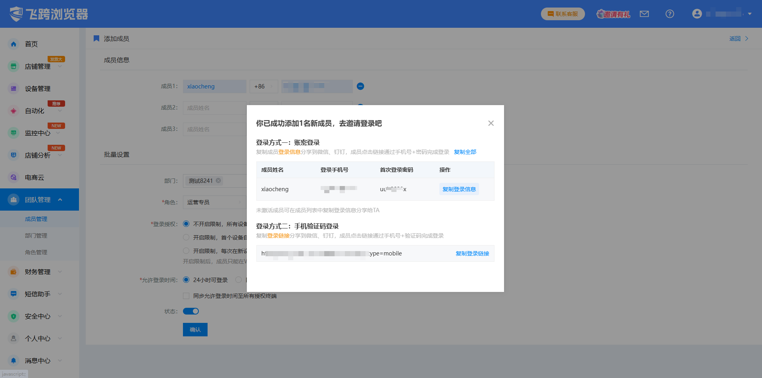The width and height of the screenshot is (762, 378).
Task: Collapse the 团队管理 sidebar section
Action: 60,200
